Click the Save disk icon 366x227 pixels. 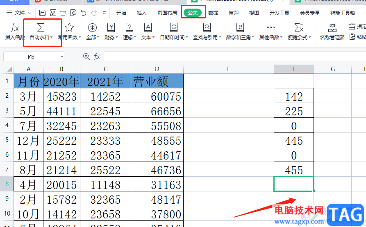click(x=42, y=13)
